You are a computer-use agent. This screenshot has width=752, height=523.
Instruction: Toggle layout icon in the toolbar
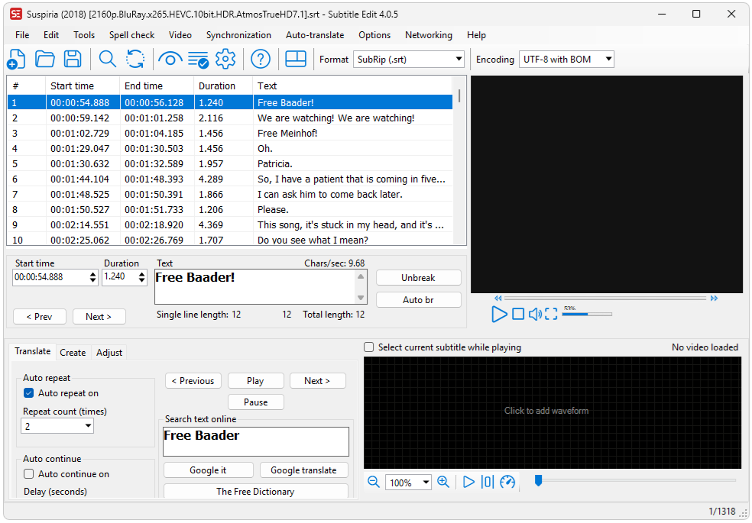click(296, 60)
